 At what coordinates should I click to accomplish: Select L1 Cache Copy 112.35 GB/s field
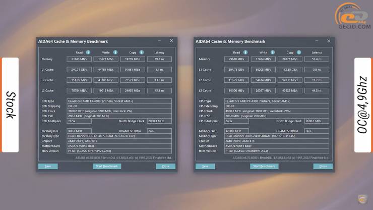point(290,70)
